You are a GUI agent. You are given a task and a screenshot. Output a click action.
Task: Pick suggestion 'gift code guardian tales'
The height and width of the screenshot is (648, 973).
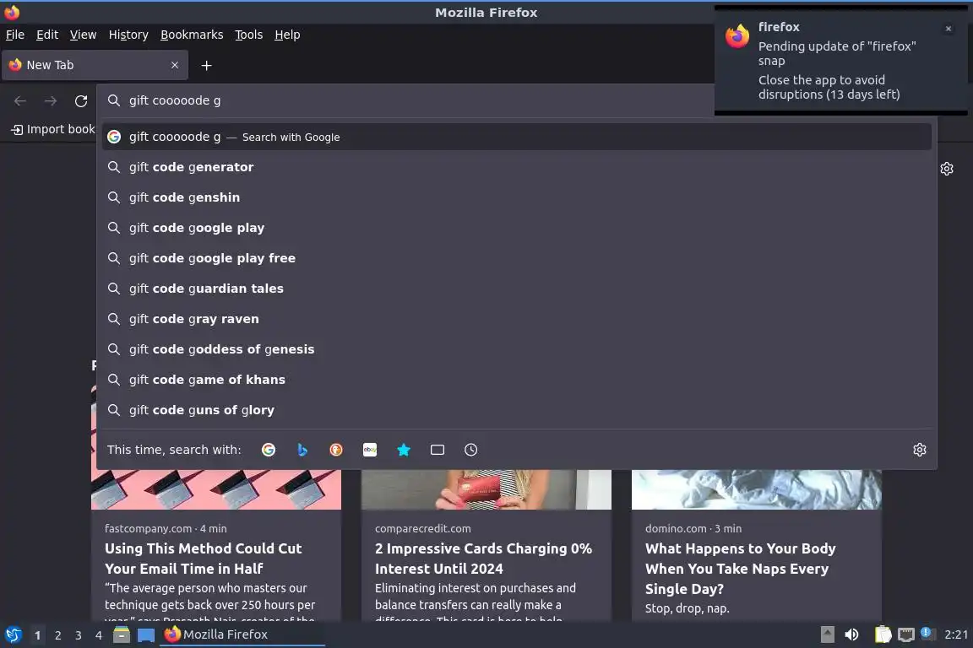click(x=516, y=289)
